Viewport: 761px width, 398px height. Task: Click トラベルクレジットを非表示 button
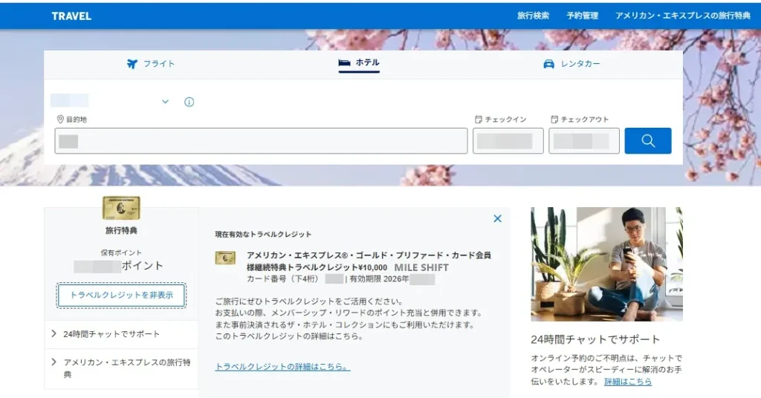click(x=121, y=296)
